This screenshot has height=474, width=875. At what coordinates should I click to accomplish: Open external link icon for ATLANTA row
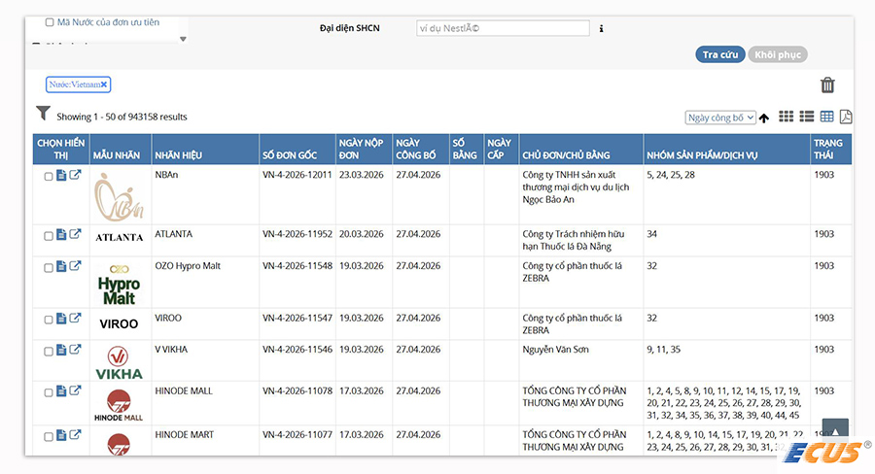tap(75, 234)
